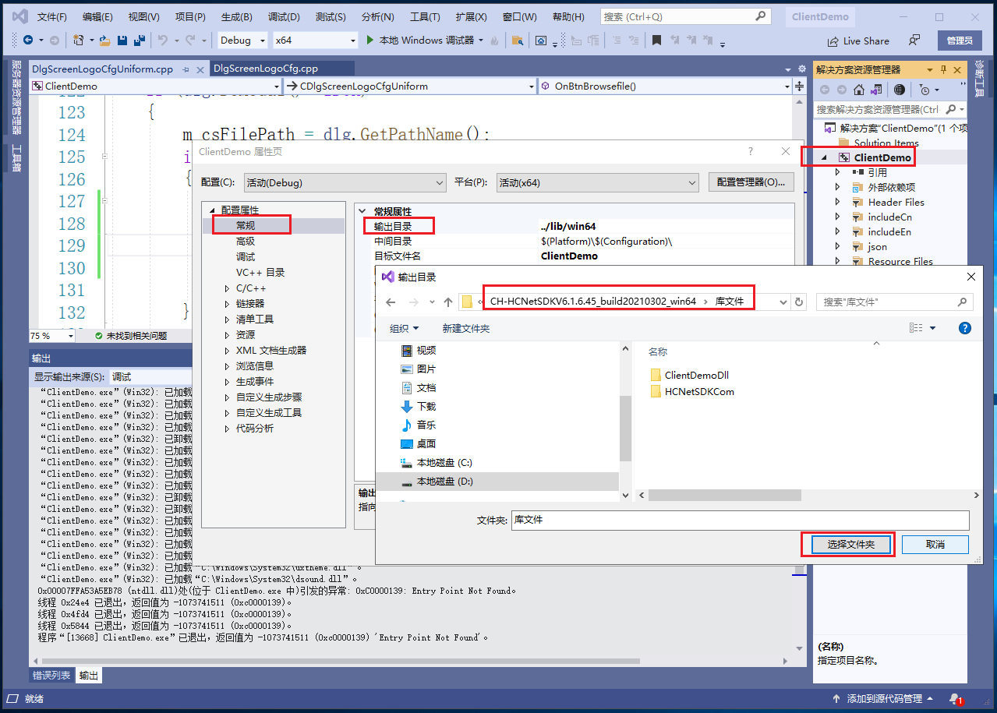The image size is (997, 713).
Task: Click the navigate backward arrow in main toolbar
Action: click(x=28, y=40)
